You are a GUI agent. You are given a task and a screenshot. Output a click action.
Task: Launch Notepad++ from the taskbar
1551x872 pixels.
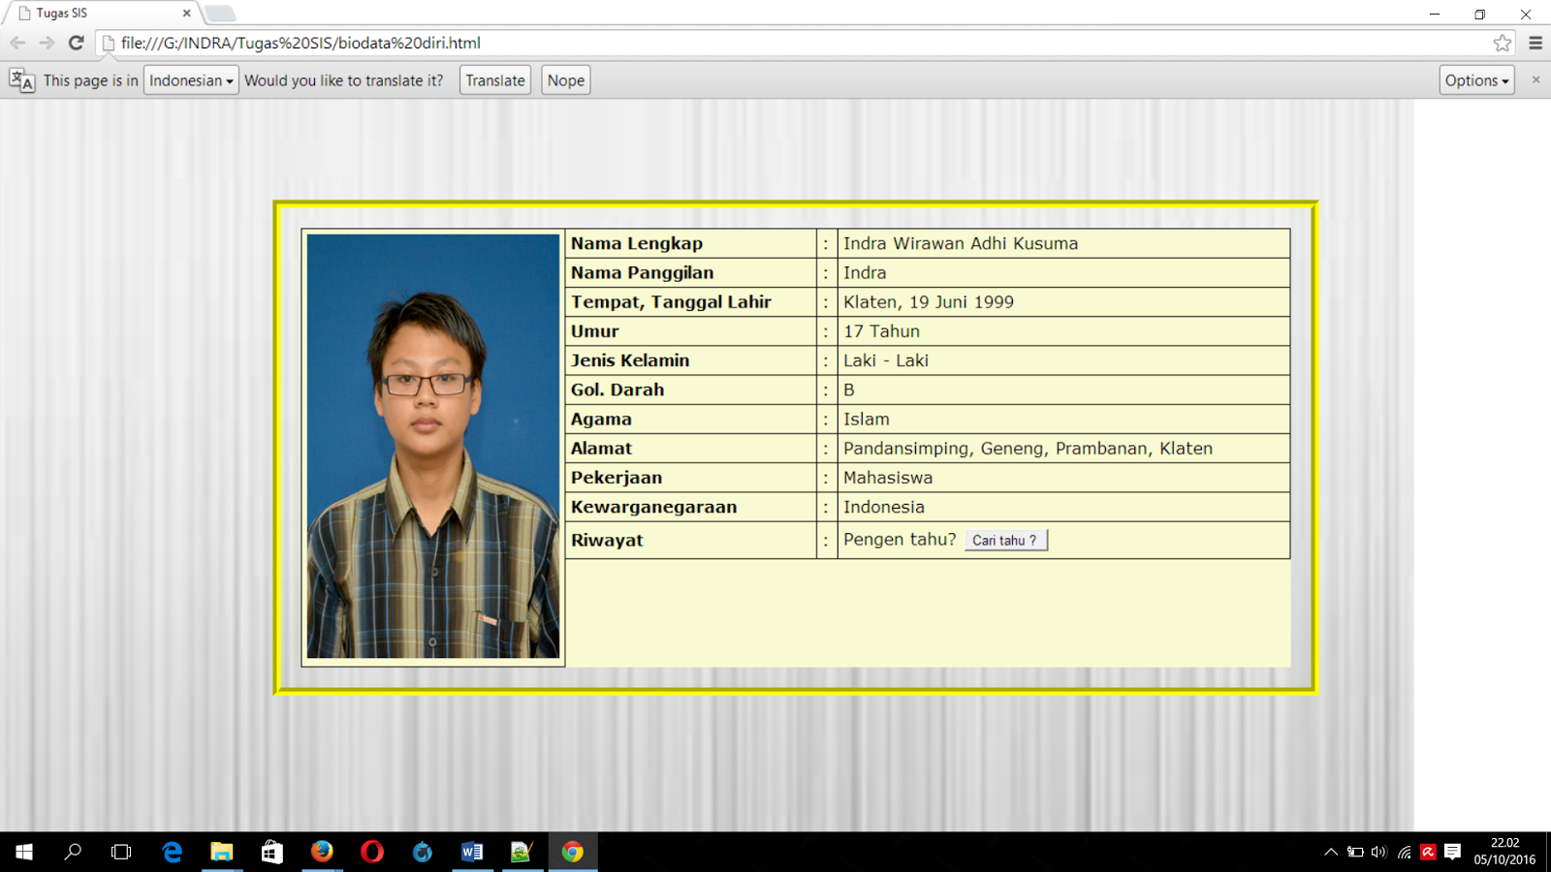coord(523,852)
